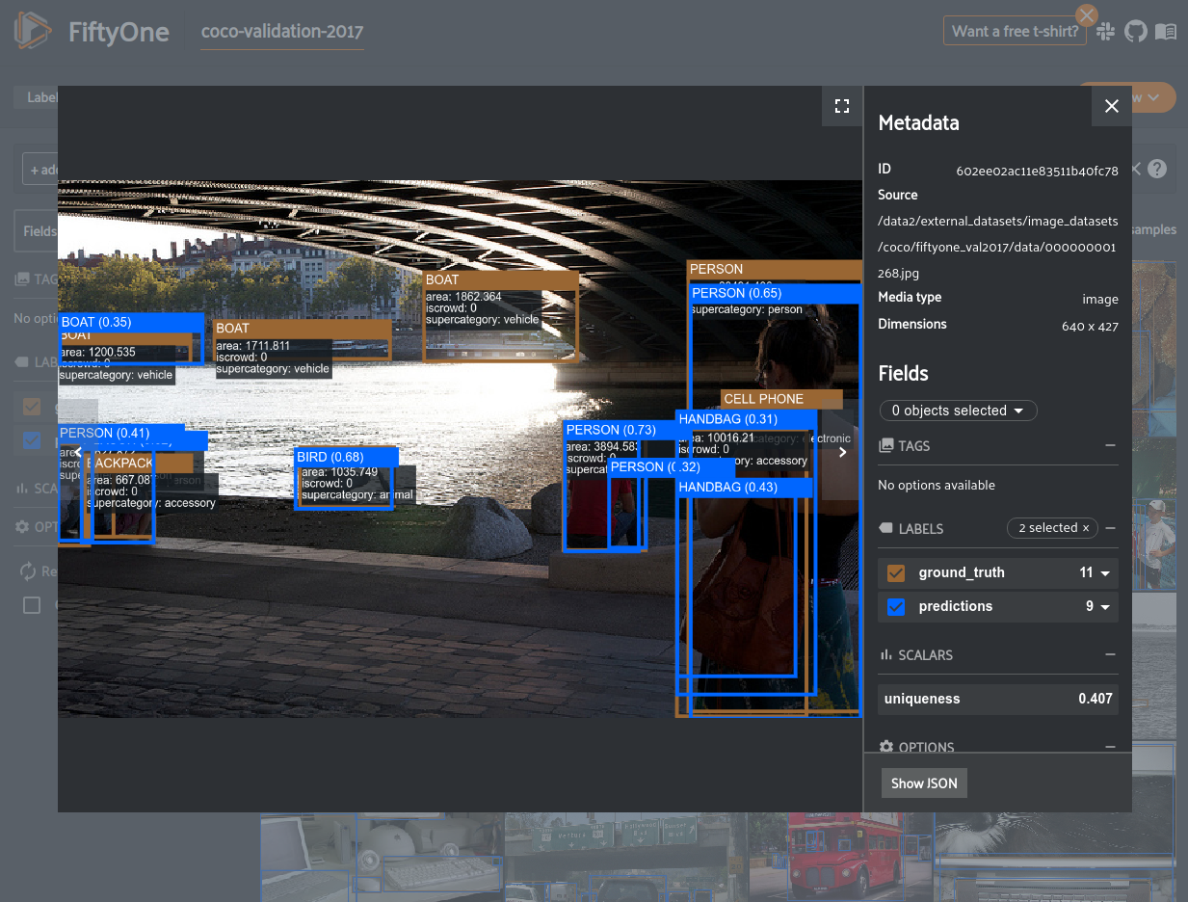Collapse the SCALARS section
The image size is (1188, 902).
click(x=1110, y=654)
